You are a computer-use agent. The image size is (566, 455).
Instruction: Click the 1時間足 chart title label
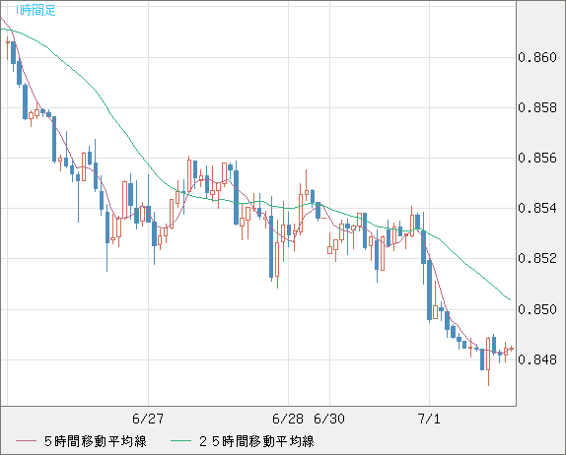point(35,10)
